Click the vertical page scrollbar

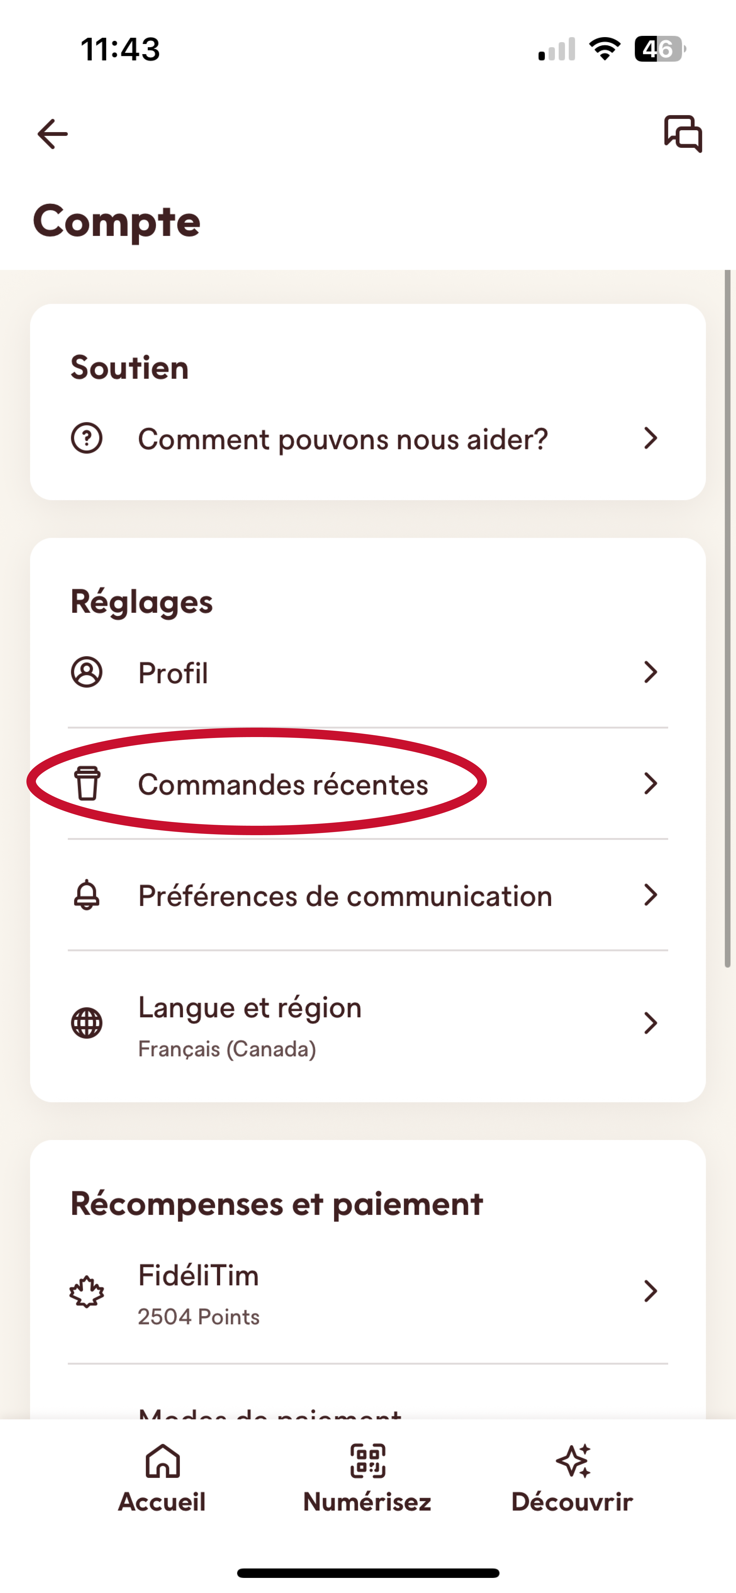click(x=727, y=619)
